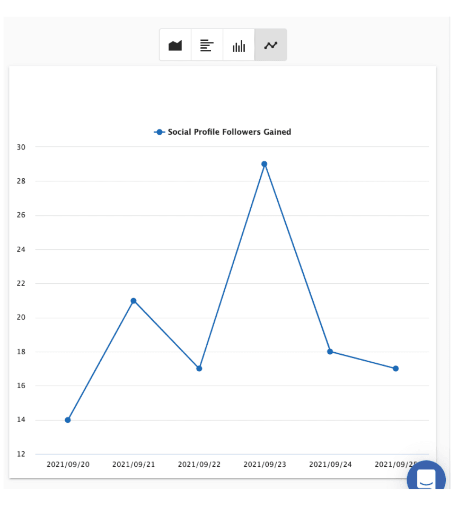Click the 2021/09/23 x-axis label
458x506 pixels.
click(x=265, y=465)
